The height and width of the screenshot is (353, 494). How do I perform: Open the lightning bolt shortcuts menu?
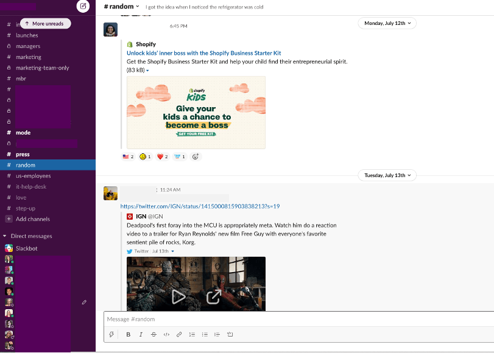111,334
